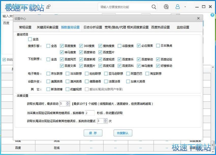Enable 京东联想 checkbox
216x155 pixels.
point(48,74)
